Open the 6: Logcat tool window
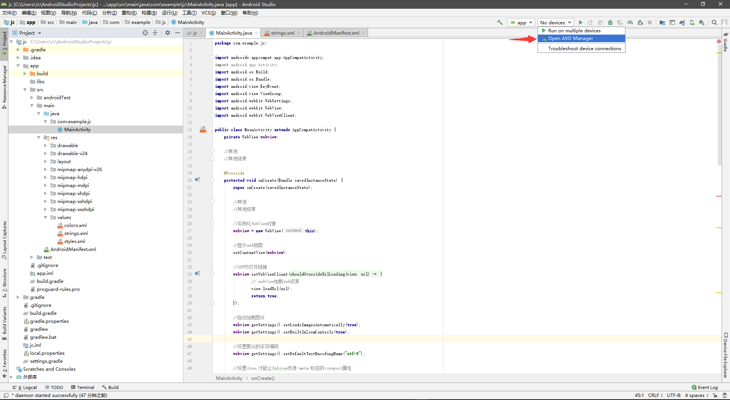This screenshot has width=730, height=400. pyautogui.click(x=25, y=387)
